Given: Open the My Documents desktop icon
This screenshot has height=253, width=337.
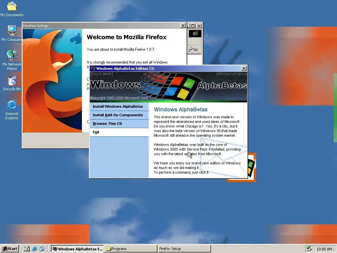Looking at the screenshot, I should pos(12,9).
